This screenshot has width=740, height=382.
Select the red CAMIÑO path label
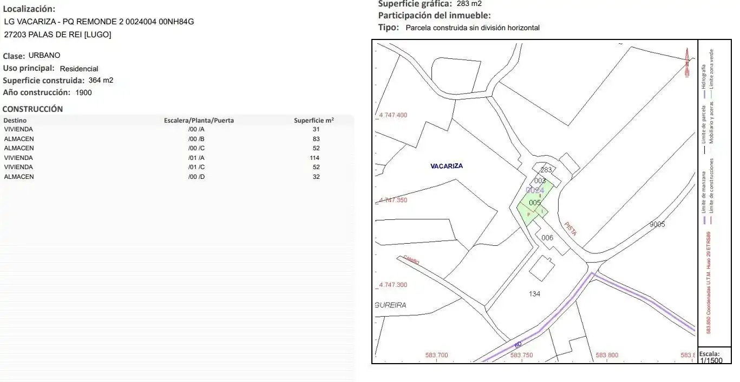[x=411, y=260]
